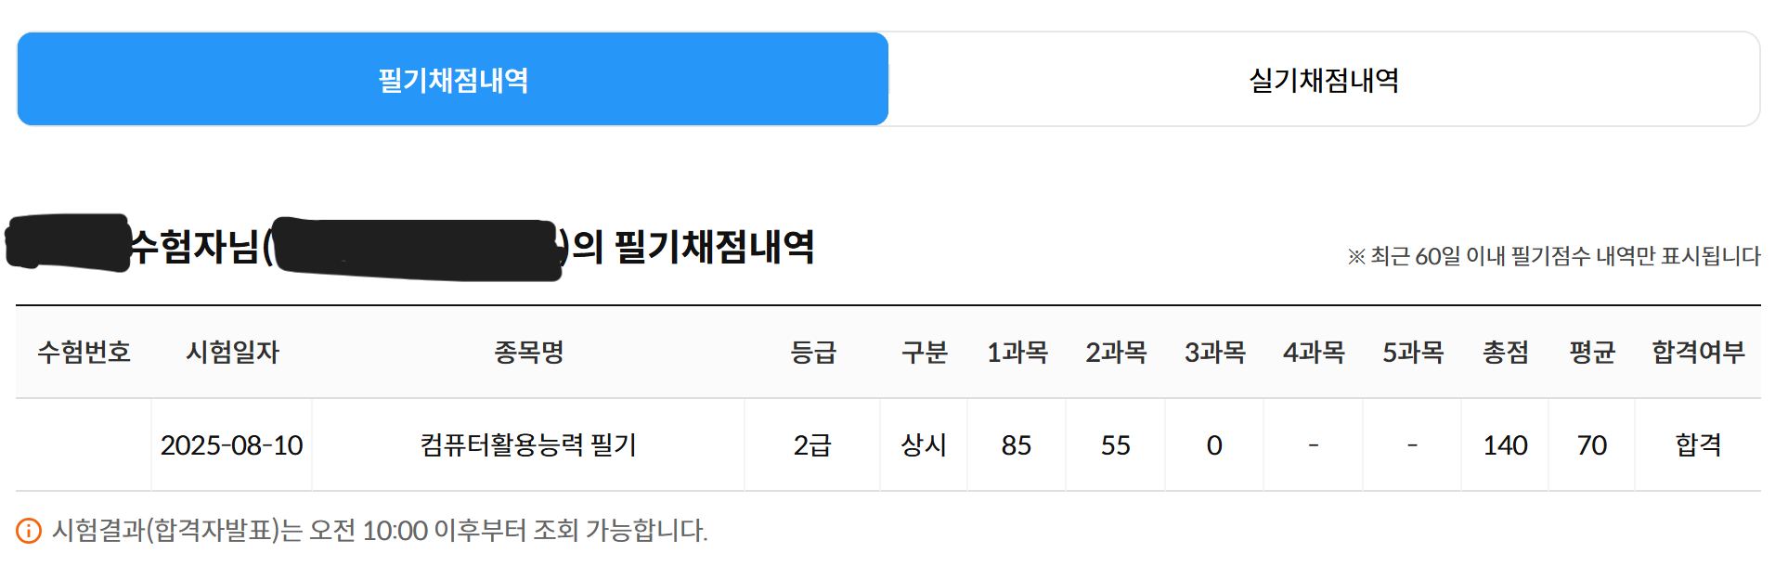
Task: Select the exam date 2025-08-10 cell
Action: click(x=232, y=445)
